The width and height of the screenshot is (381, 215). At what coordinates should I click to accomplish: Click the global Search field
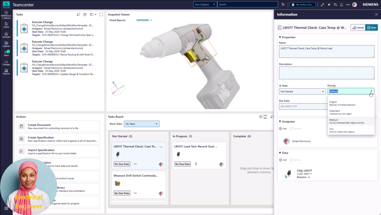pyautogui.click(x=247, y=4)
